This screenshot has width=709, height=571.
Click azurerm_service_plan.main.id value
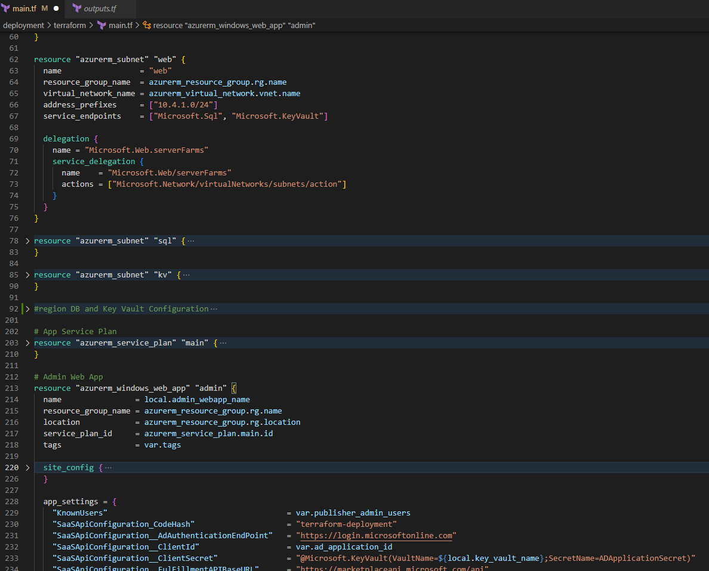pyautogui.click(x=208, y=434)
